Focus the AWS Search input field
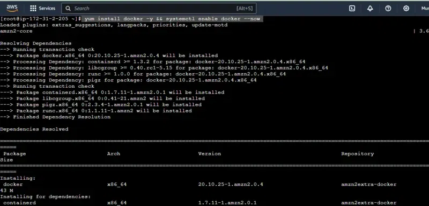This screenshot has width=429, height=206. (159, 9)
